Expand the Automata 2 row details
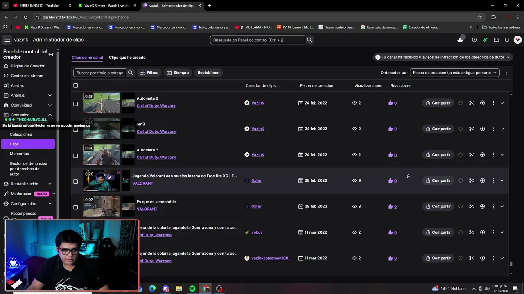 coord(502,103)
